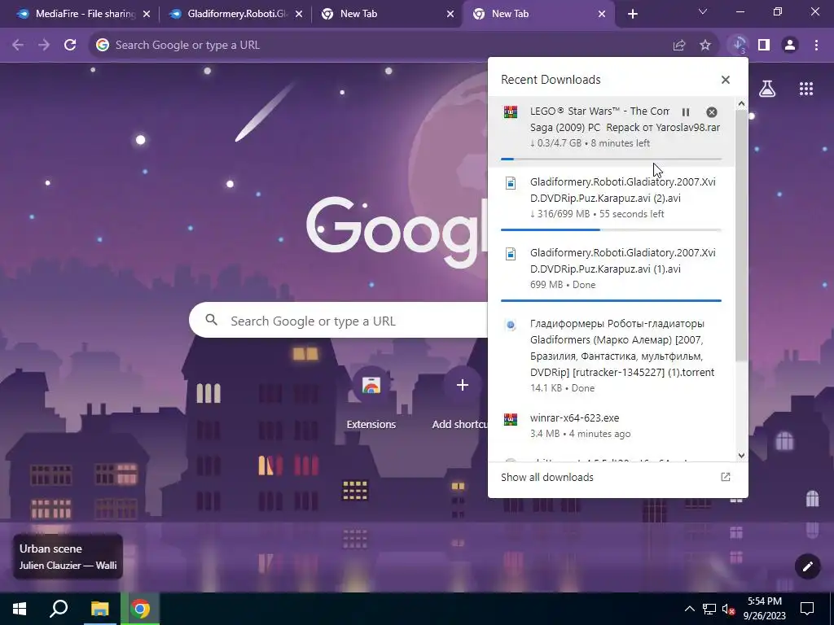
Task: Pause the LEGO Star Wars download
Action: 686,112
